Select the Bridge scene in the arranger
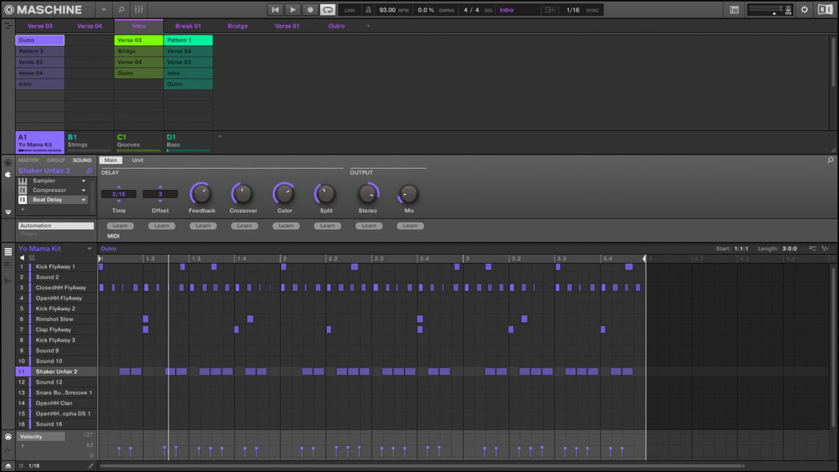The height and width of the screenshot is (472, 839). coord(238,26)
